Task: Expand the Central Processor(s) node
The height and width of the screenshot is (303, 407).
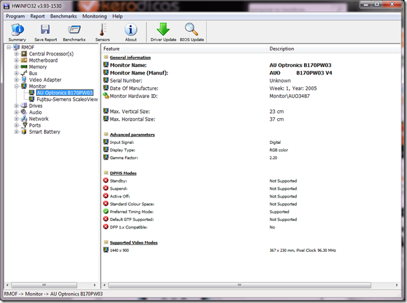Action: click(16, 54)
